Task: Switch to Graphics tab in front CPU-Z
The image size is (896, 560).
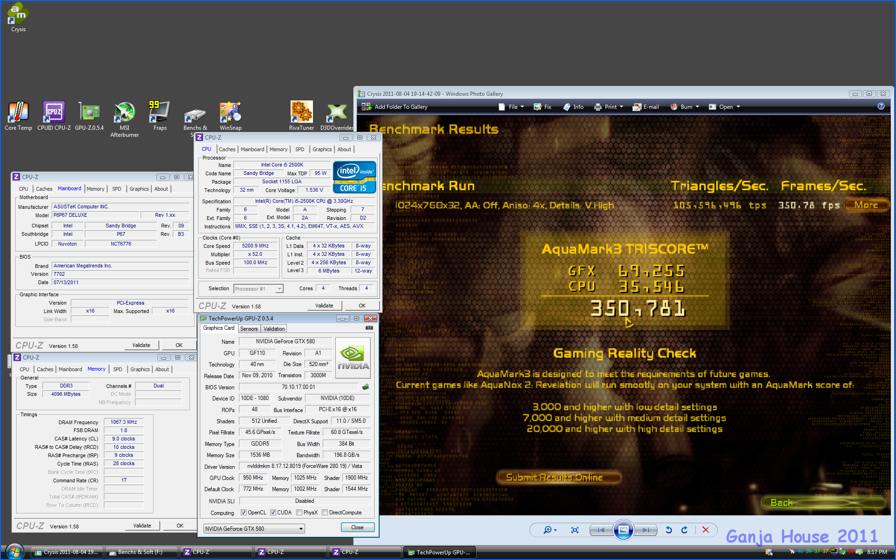Action: 322,149
